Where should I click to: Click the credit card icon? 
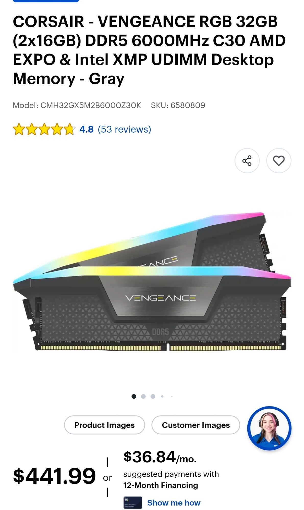133,503
